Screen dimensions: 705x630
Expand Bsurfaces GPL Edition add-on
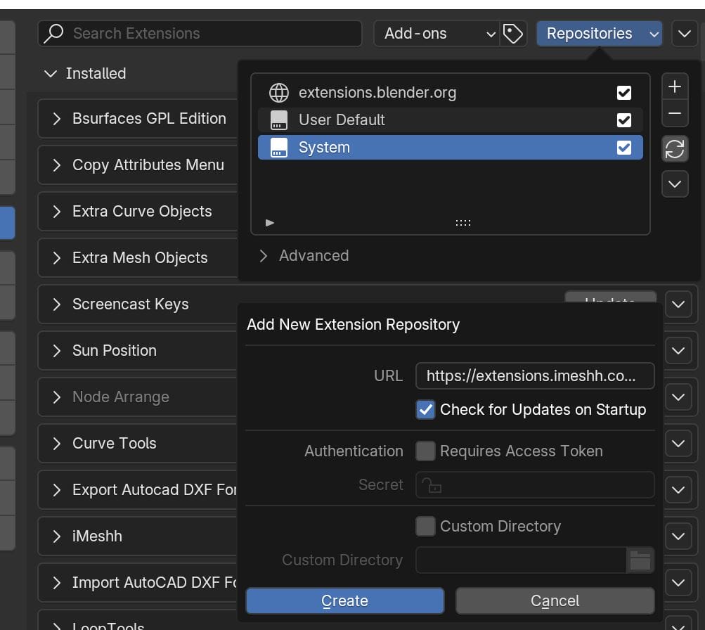point(57,119)
